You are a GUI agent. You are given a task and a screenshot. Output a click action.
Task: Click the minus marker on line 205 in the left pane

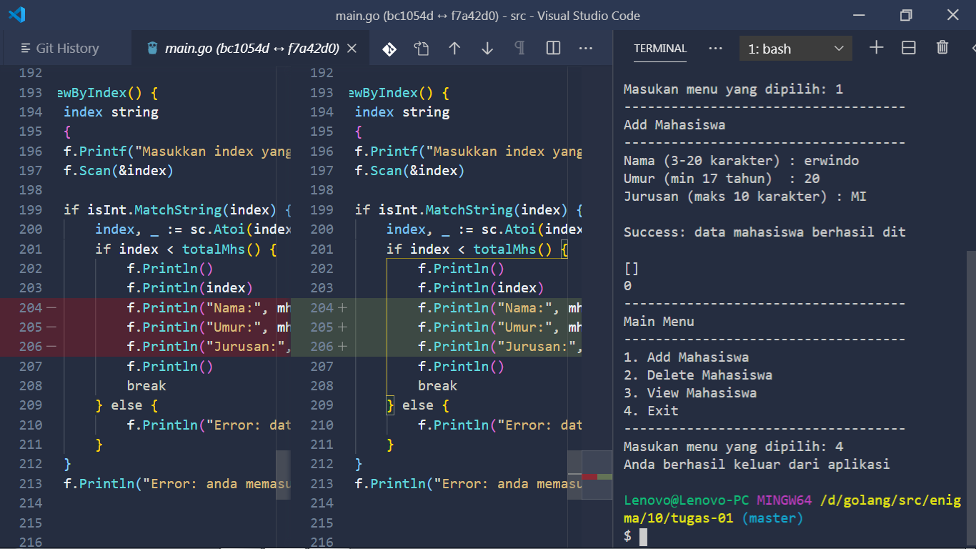[x=51, y=327]
